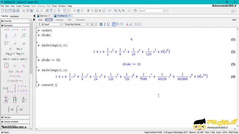Switch to Text input mode
Viewport: 239px width, 134px height.
point(40,20)
